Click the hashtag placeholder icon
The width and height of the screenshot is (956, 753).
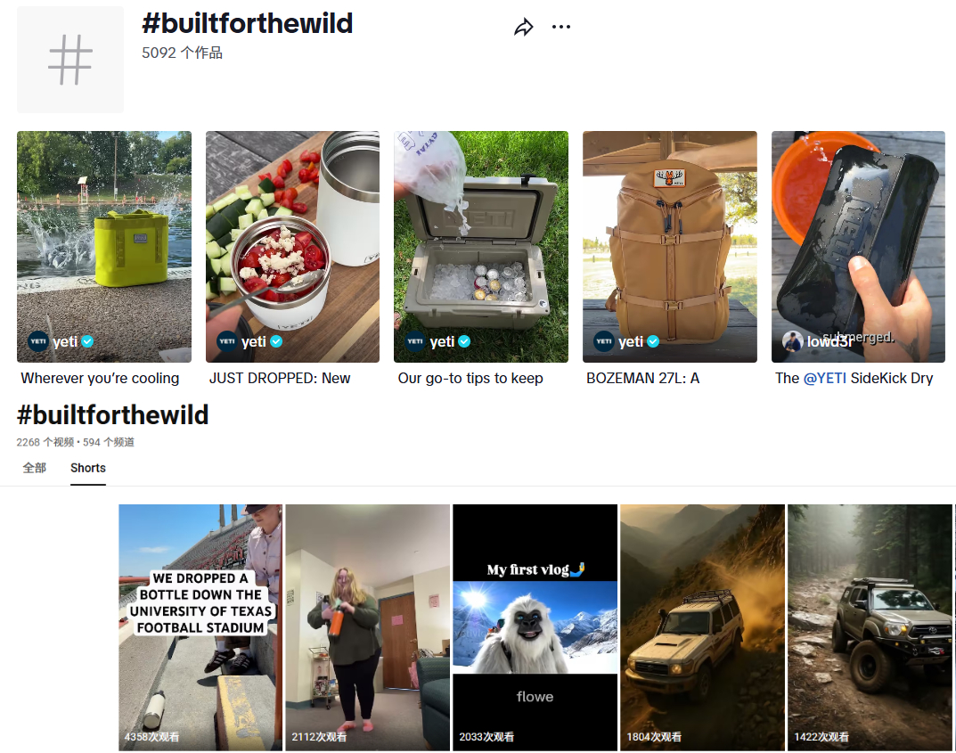coord(70,60)
